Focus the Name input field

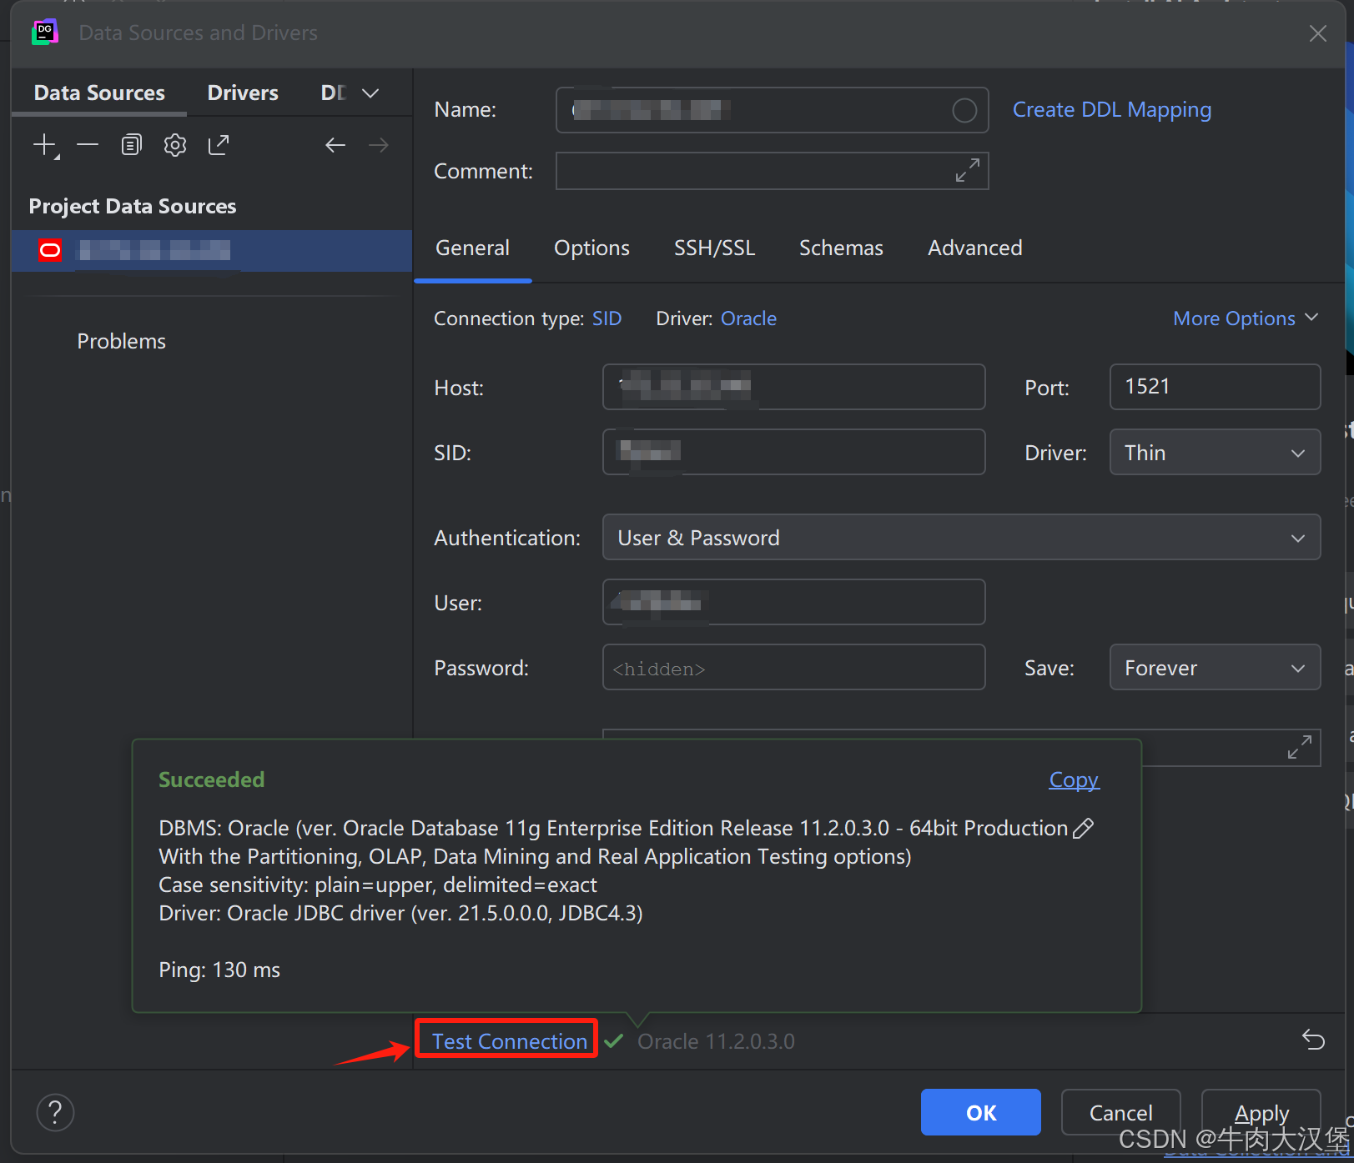[772, 110]
